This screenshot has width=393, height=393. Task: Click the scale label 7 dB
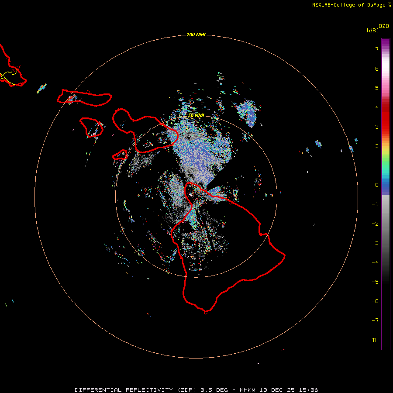click(377, 49)
